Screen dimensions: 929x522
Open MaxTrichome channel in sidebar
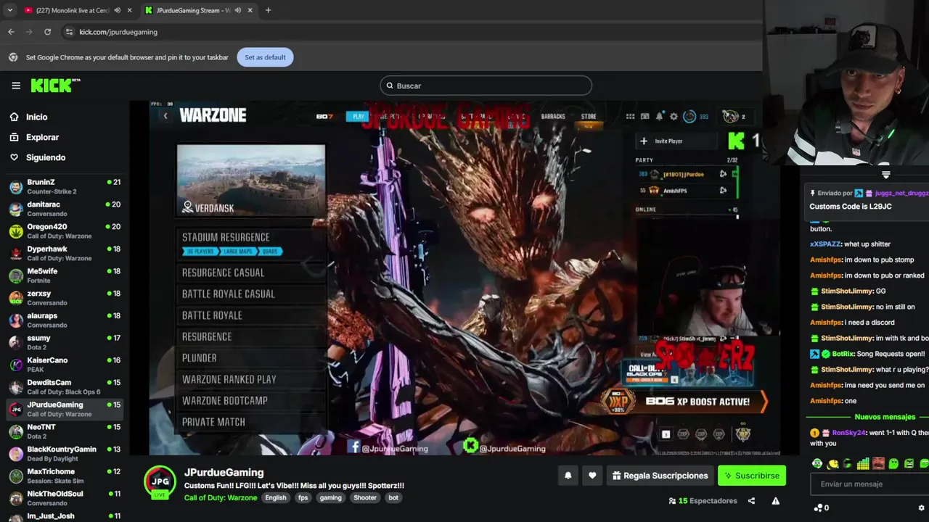click(x=64, y=476)
